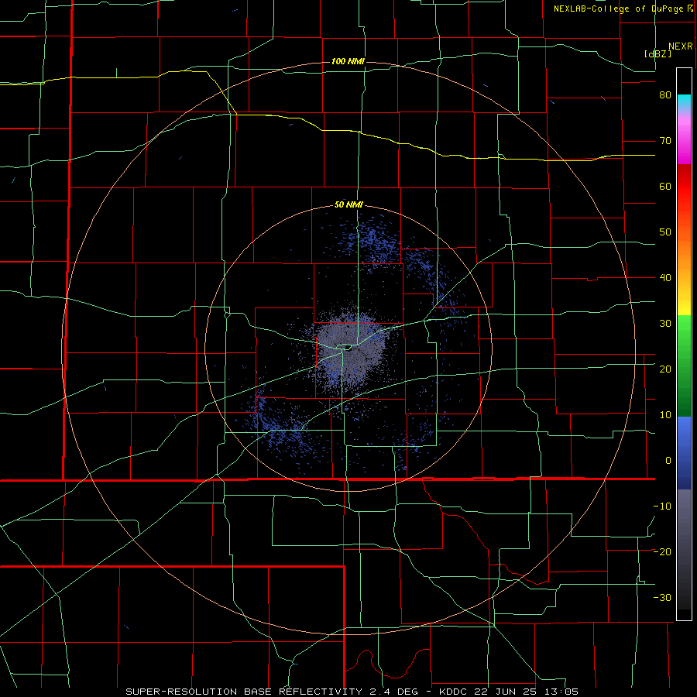This screenshot has width=697, height=697.
Task: Click the 80 value on the dBZ scale
Action: [665, 95]
